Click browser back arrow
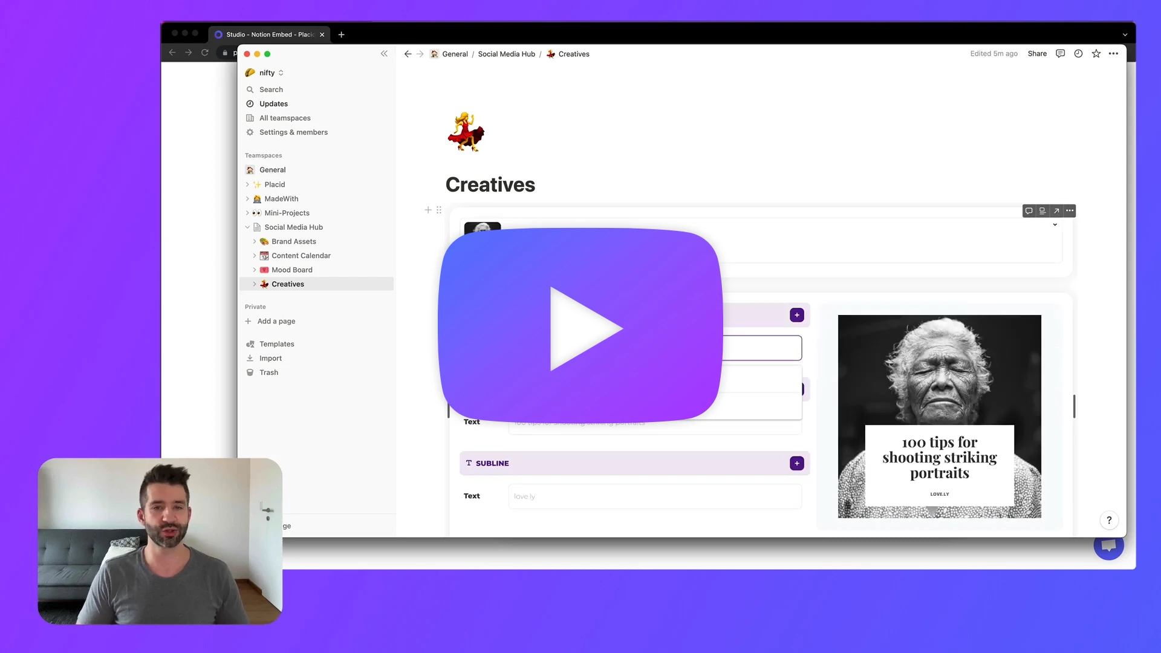1161x653 pixels. (172, 53)
